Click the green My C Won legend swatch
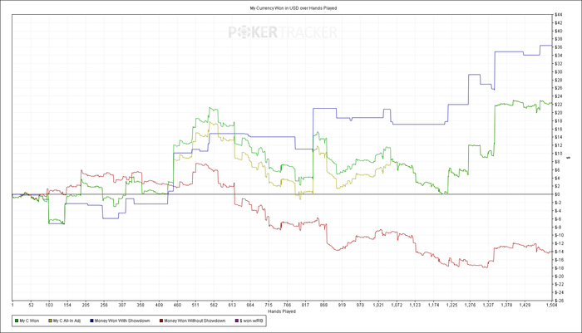 click(x=17, y=321)
